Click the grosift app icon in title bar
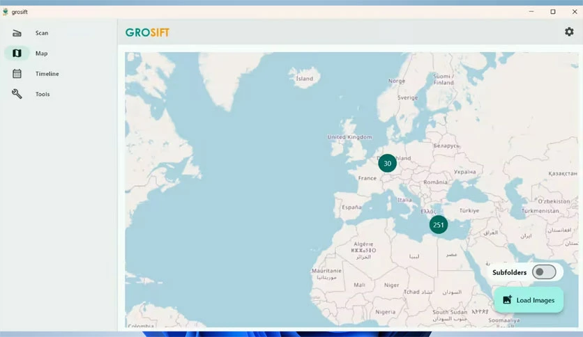The height and width of the screenshot is (337, 583). [5, 12]
